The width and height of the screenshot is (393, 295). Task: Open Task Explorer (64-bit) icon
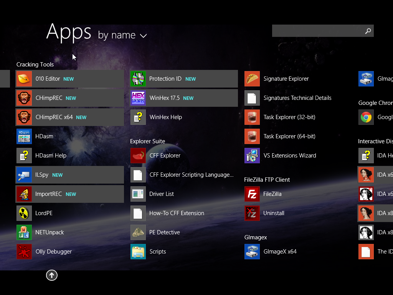252,136
